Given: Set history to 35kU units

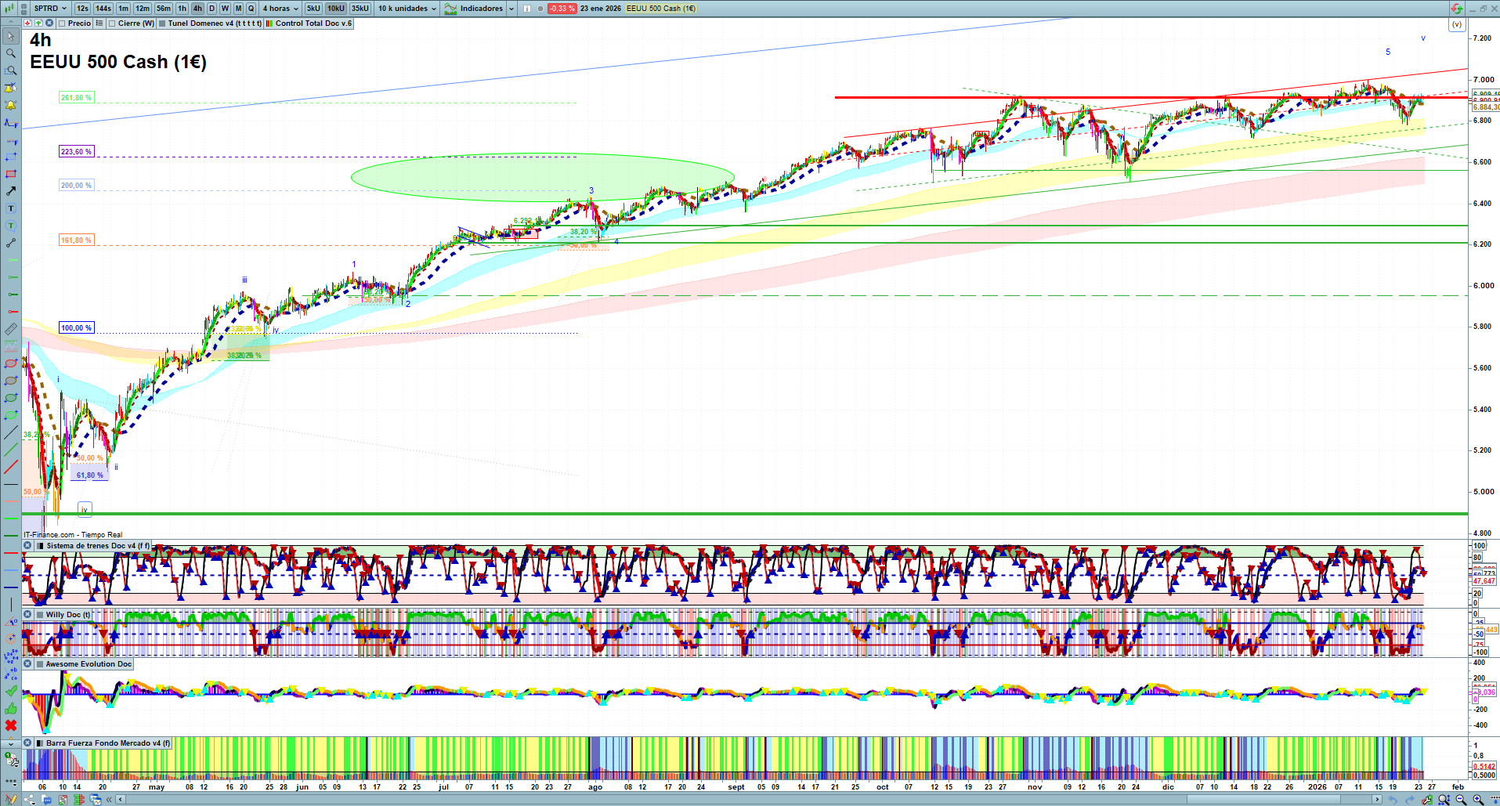Looking at the screenshot, I should (x=360, y=9).
